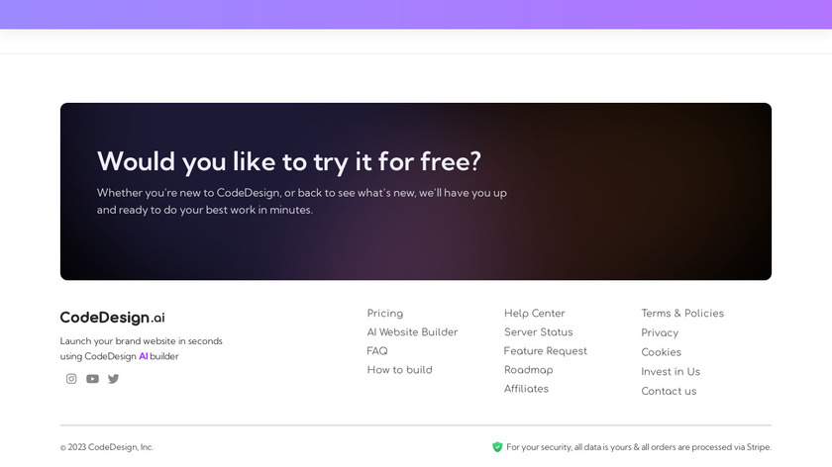832x467 pixels.
Task: Open the Instagram social icon
Action: (x=71, y=379)
